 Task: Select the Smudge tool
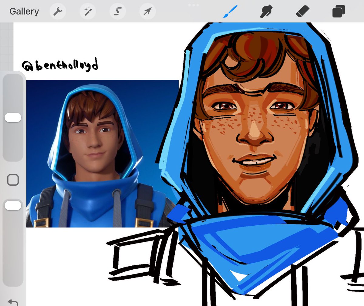[266, 12]
